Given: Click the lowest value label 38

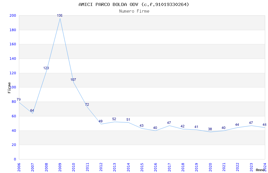Looking at the screenshot, I should click(x=210, y=129).
